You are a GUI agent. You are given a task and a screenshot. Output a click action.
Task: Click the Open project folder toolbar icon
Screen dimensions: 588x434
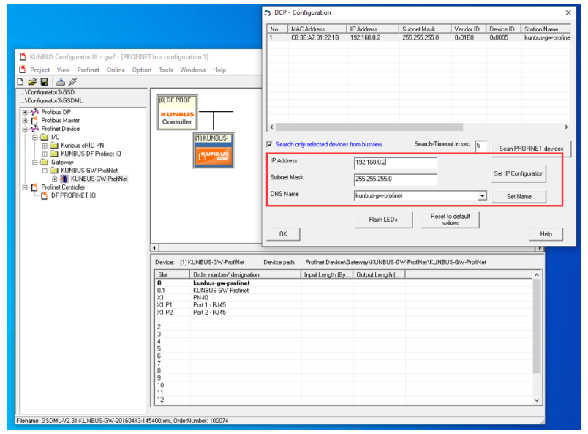click(33, 81)
